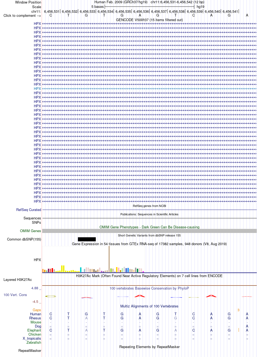257x357 pixels.
Task: Click the Layered H3K27Ac track label
Action: coord(18,280)
